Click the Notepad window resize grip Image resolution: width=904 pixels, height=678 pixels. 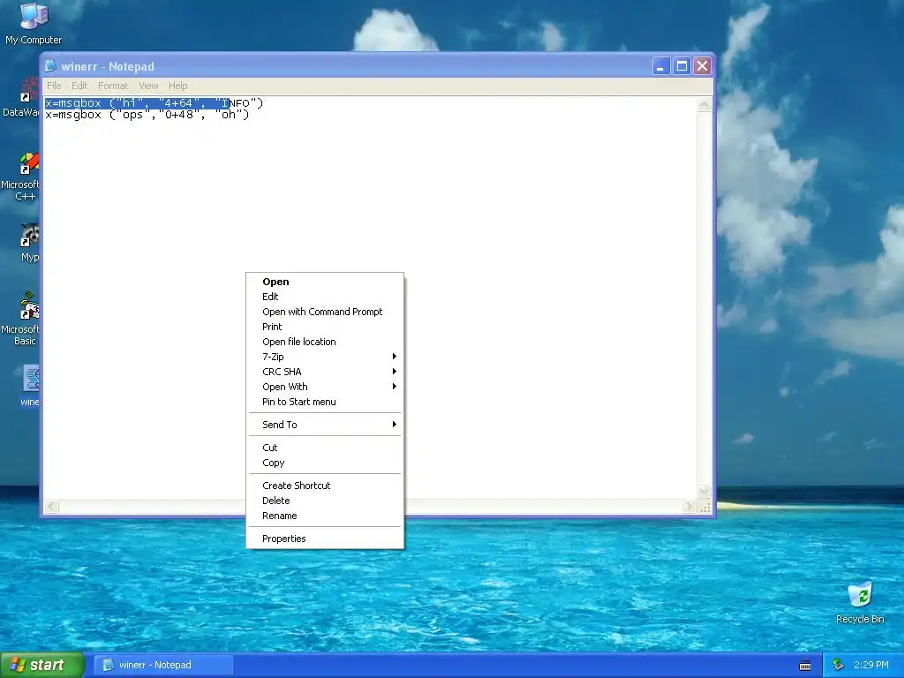point(704,507)
